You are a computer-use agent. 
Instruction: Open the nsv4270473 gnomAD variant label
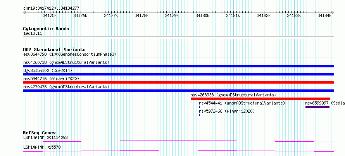pos(66,87)
